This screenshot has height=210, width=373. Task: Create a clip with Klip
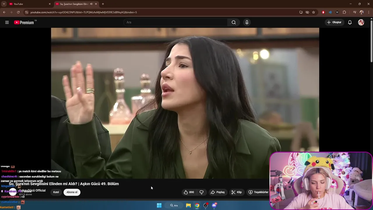[237, 192]
